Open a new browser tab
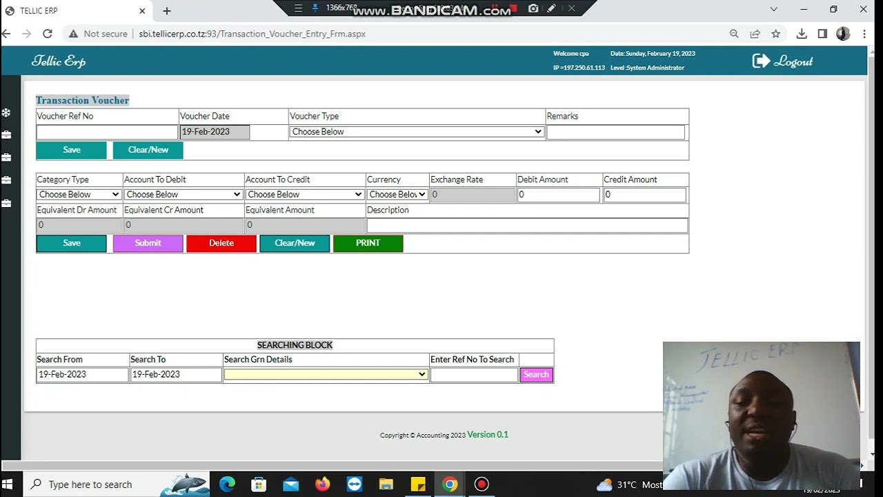The image size is (883, 497). pyautogui.click(x=167, y=11)
